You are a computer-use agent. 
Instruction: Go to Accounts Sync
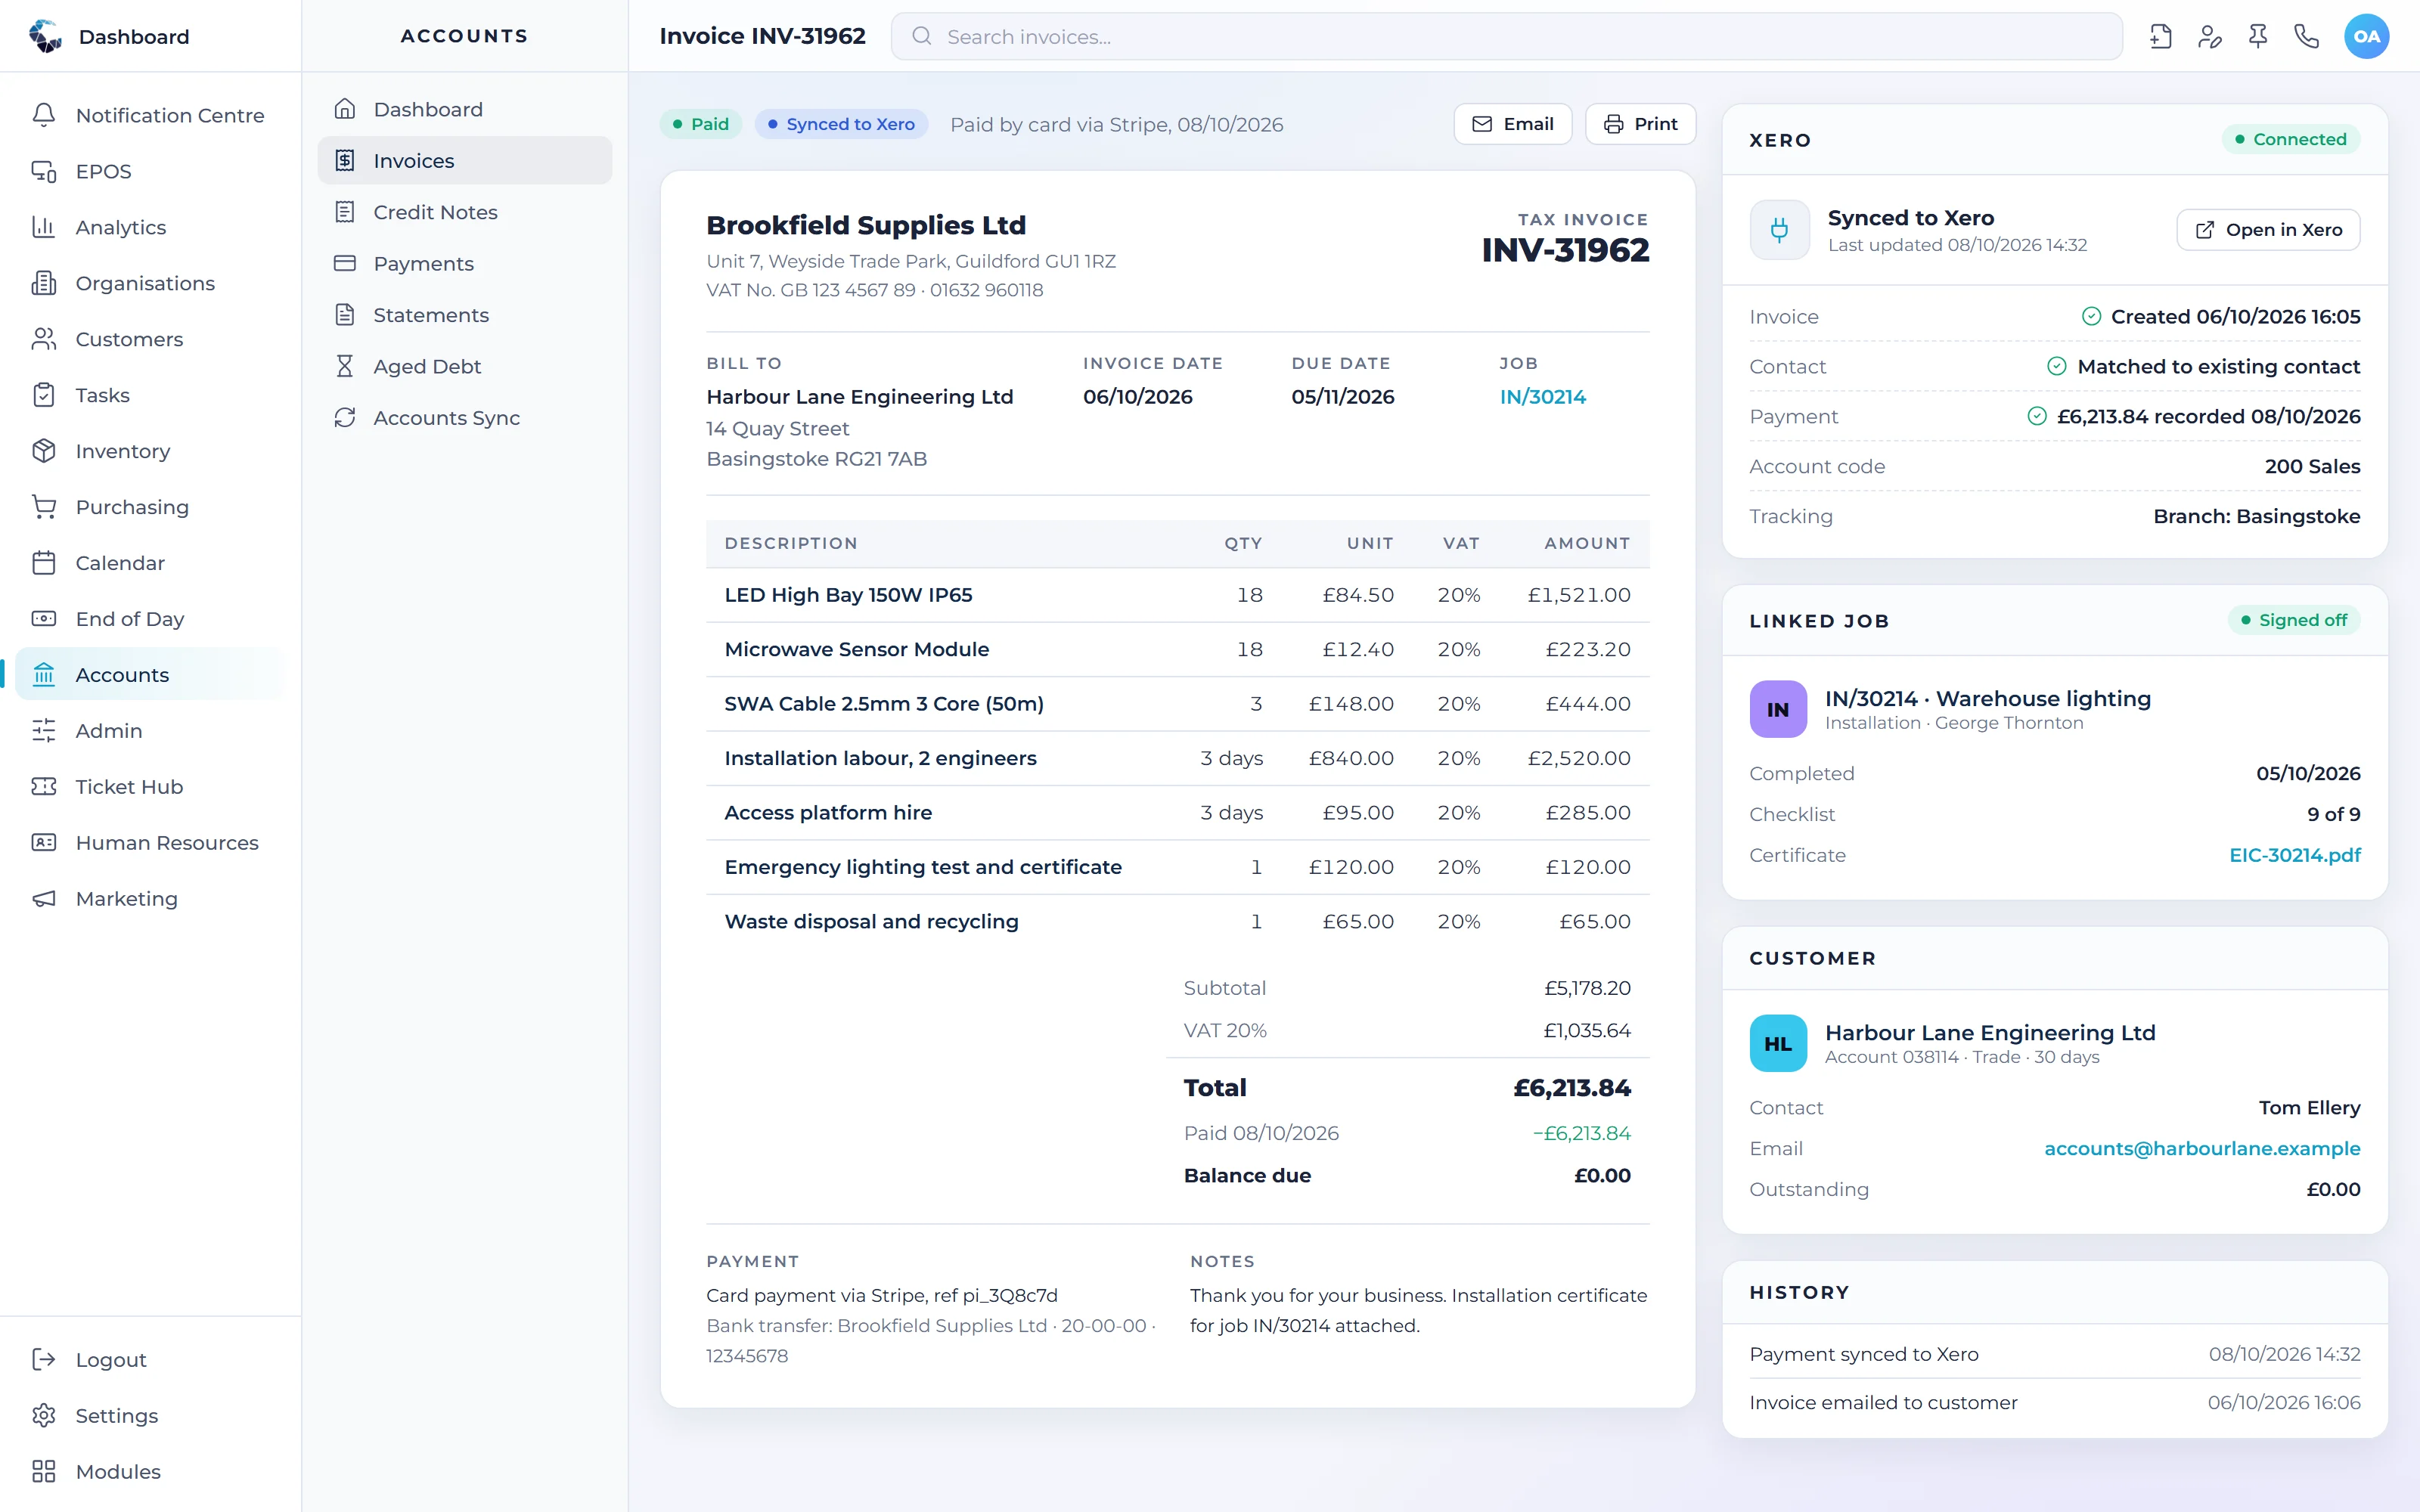tap(465, 418)
